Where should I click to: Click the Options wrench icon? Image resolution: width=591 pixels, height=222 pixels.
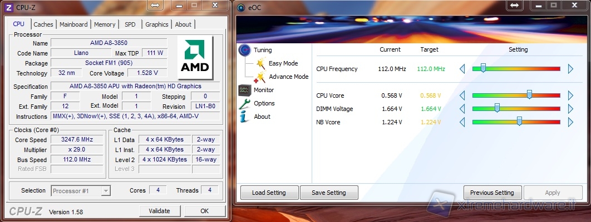(244, 103)
